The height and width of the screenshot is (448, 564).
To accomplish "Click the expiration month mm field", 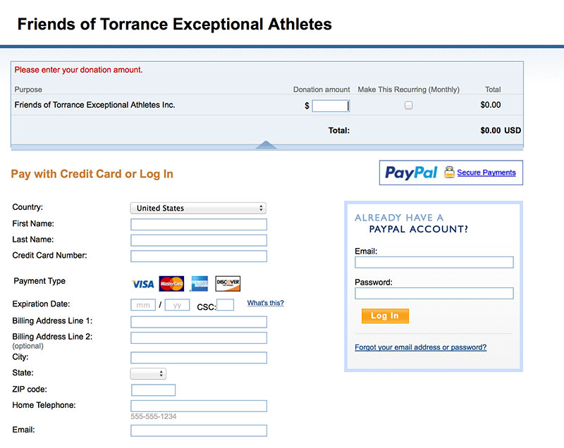I will pos(143,305).
